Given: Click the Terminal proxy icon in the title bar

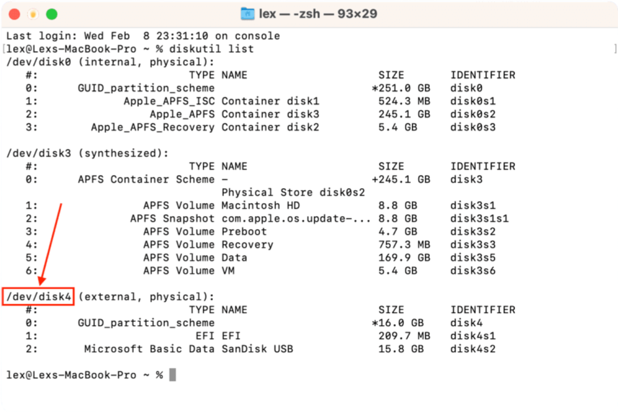Looking at the screenshot, I should tap(248, 13).
